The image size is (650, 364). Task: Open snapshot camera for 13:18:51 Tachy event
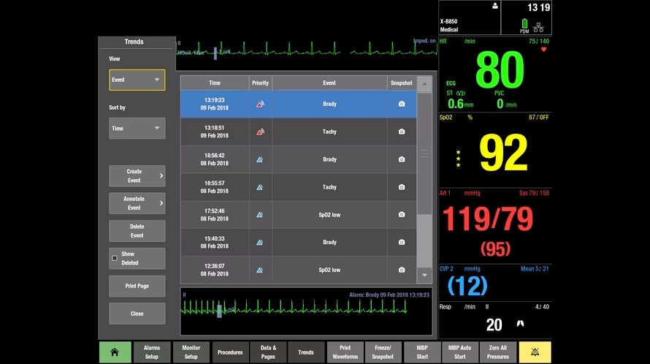(x=401, y=132)
